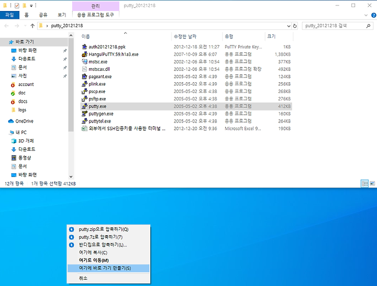This screenshot has width=377, height=286.
Task: Click the navigation pane scroll up arrow
Action: [71, 36]
